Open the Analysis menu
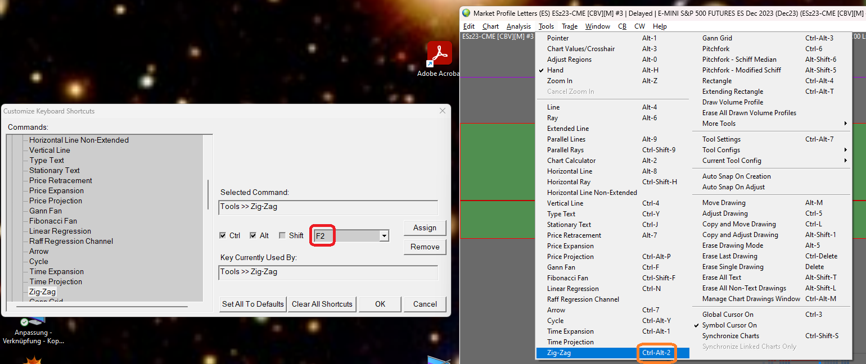 click(x=518, y=26)
